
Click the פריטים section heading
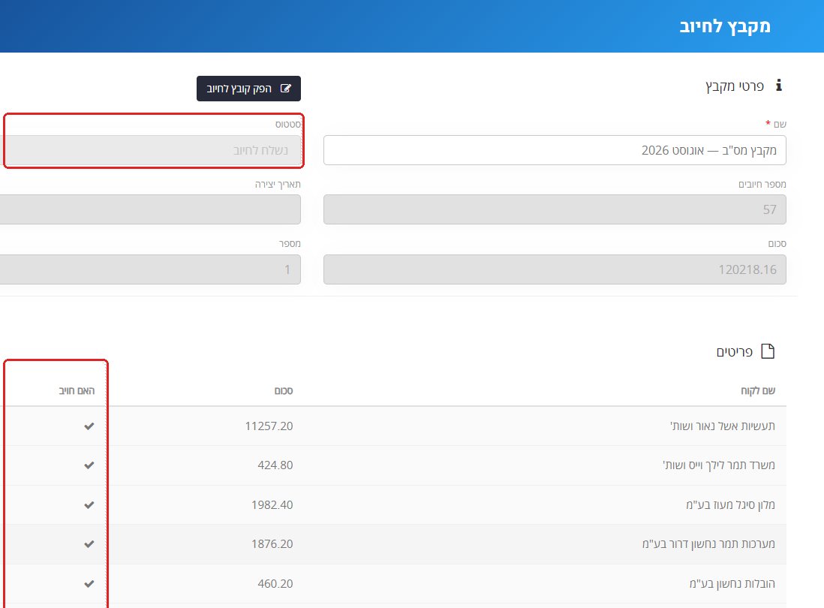(734, 351)
